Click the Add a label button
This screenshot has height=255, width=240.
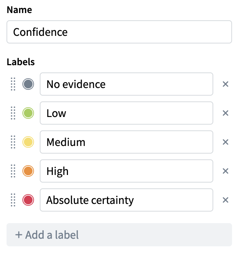pyautogui.click(x=119, y=235)
